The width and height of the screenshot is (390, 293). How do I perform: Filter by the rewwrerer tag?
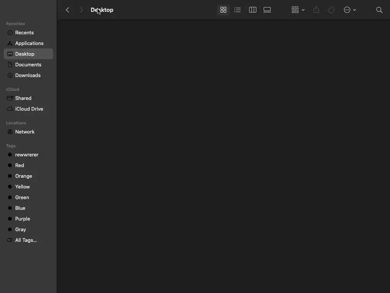(x=28, y=155)
